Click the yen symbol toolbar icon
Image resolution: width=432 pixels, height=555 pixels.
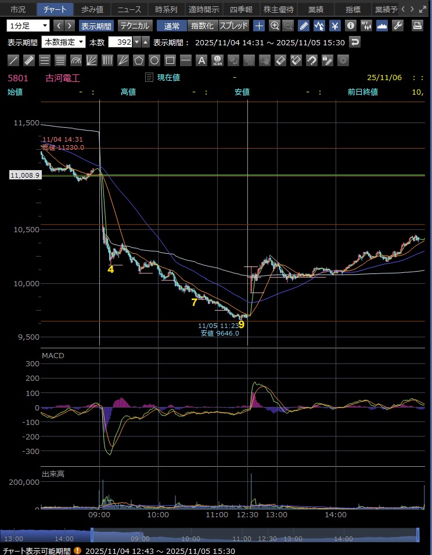coord(335,26)
